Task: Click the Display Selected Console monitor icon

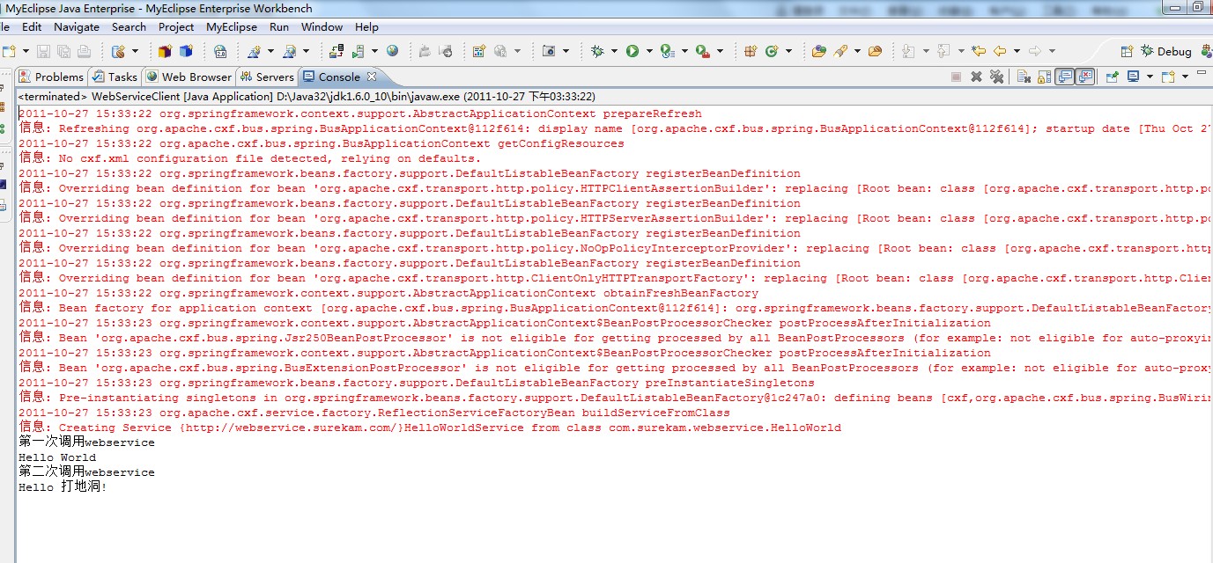Action: pyautogui.click(x=1133, y=77)
